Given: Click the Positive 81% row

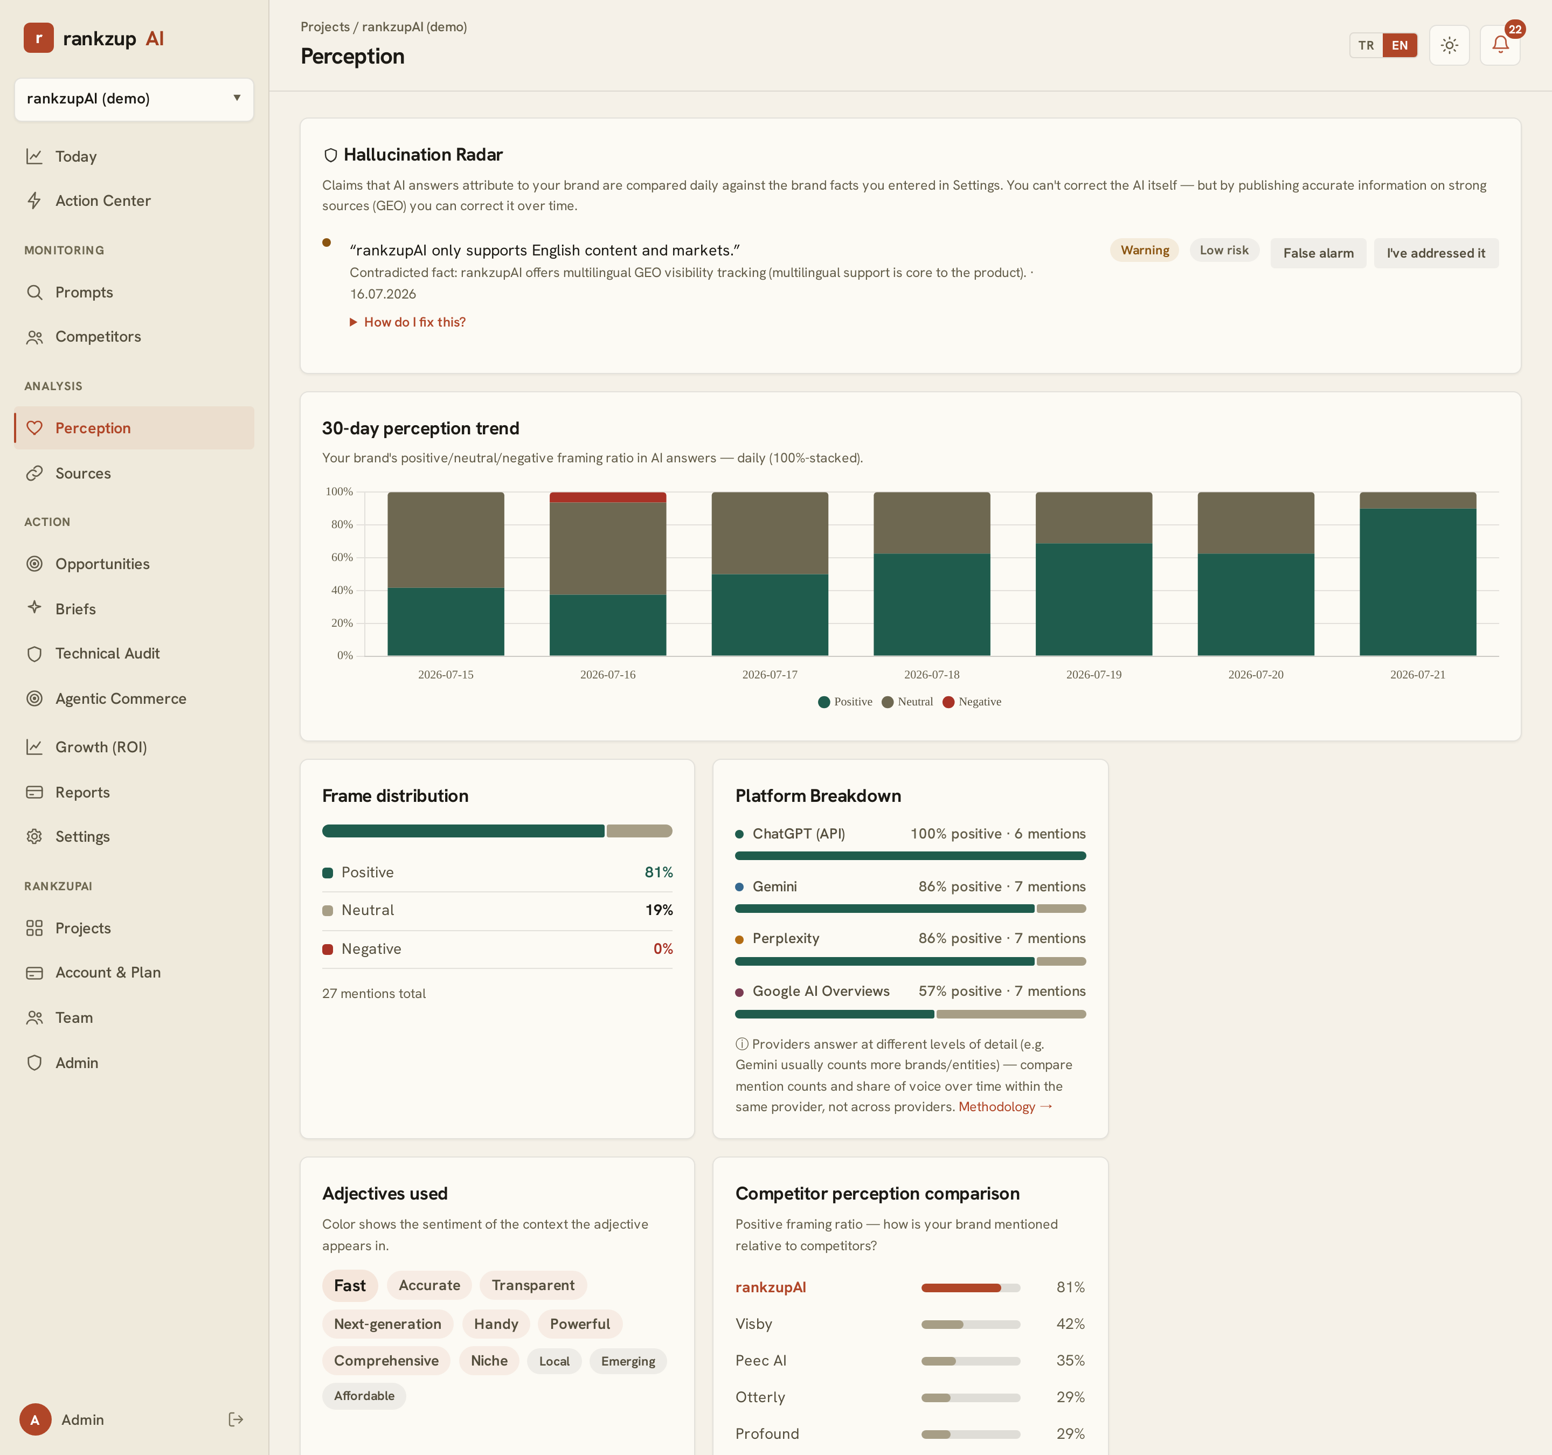Looking at the screenshot, I should 497,872.
